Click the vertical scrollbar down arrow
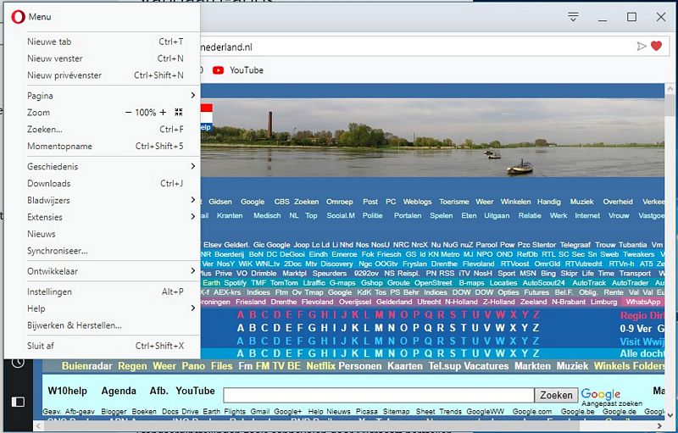Image resolution: width=678 pixels, height=433 pixels. coord(670,414)
